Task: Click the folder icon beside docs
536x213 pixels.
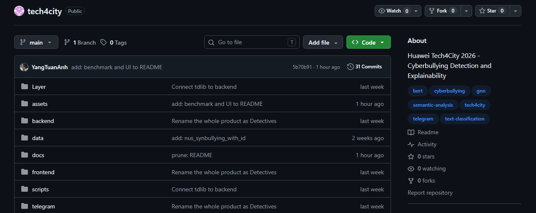Action: point(25,155)
